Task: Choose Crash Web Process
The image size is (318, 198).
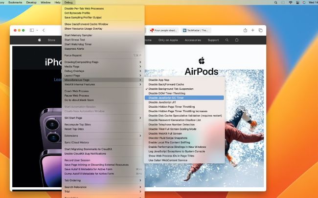Action: (103, 91)
